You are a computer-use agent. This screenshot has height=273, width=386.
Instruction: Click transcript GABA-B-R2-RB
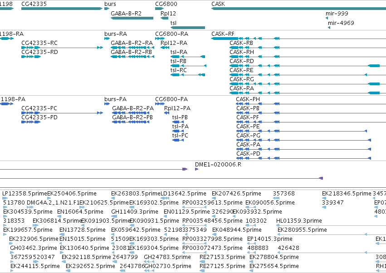tap(131, 52)
